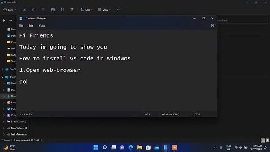The height and width of the screenshot is (152, 270).
Task: Go forward in File Explorer navigation
Action: [x=11, y=20]
